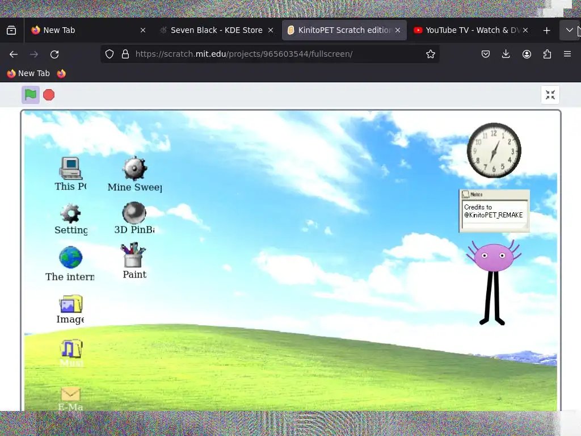
Task: Go forward to next page
Action: point(34,54)
